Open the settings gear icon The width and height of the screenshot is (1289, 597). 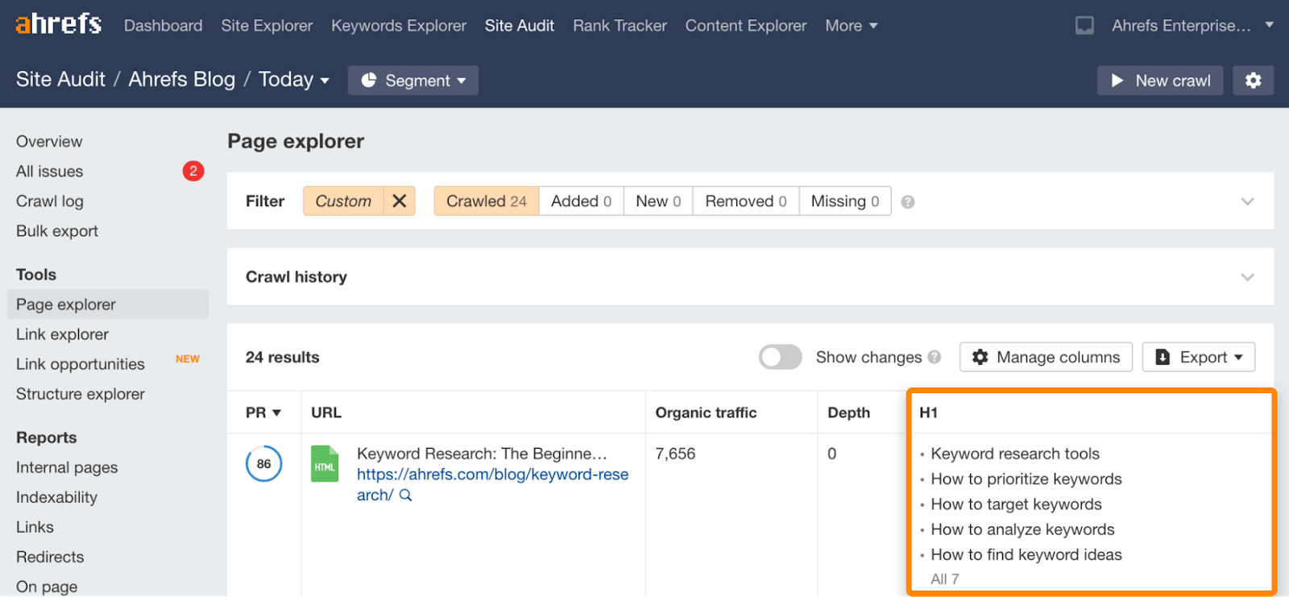click(1253, 81)
